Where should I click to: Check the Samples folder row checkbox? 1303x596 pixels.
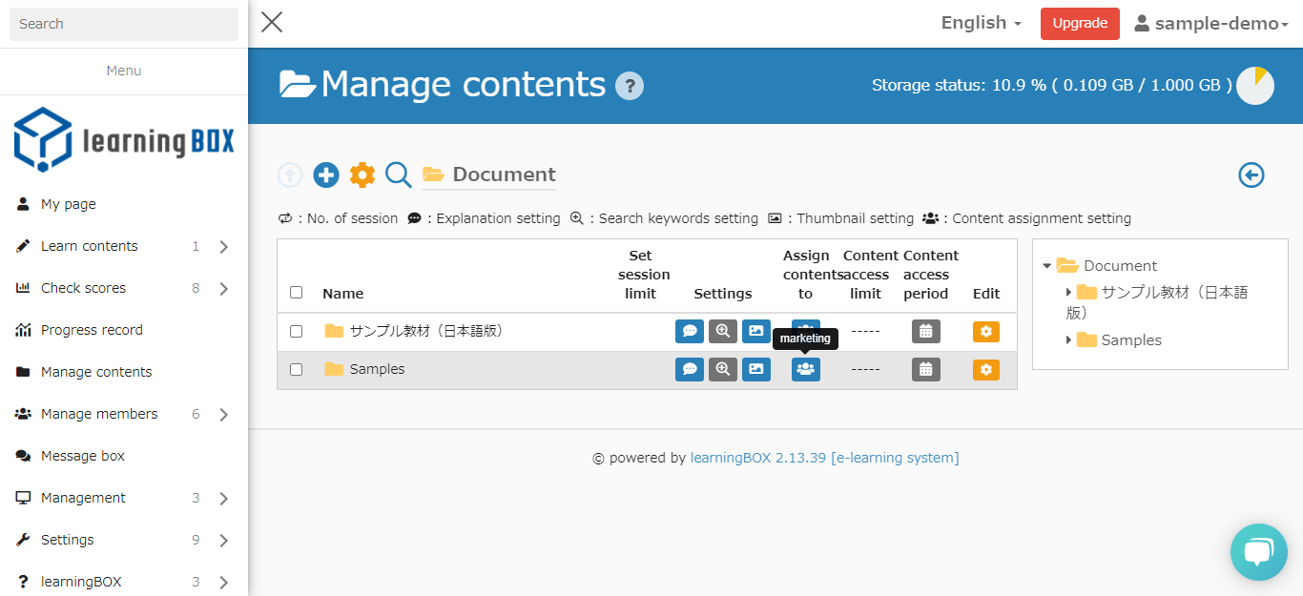coord(296,369)
